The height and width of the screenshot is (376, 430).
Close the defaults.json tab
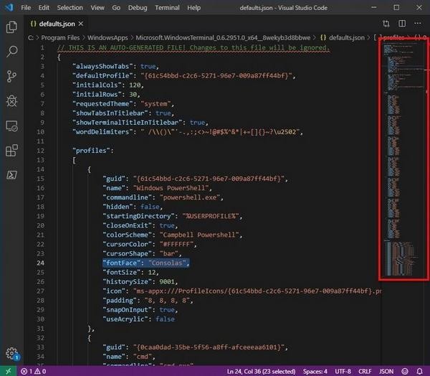tap(81, 24)
